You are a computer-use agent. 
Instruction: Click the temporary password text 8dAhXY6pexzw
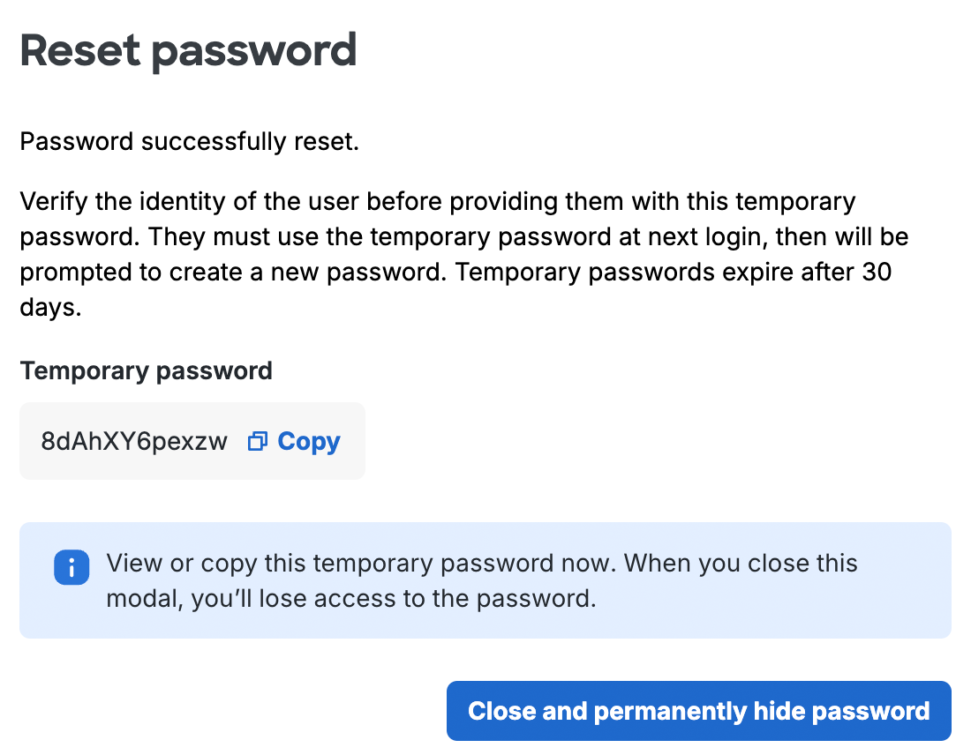[134, 440]
